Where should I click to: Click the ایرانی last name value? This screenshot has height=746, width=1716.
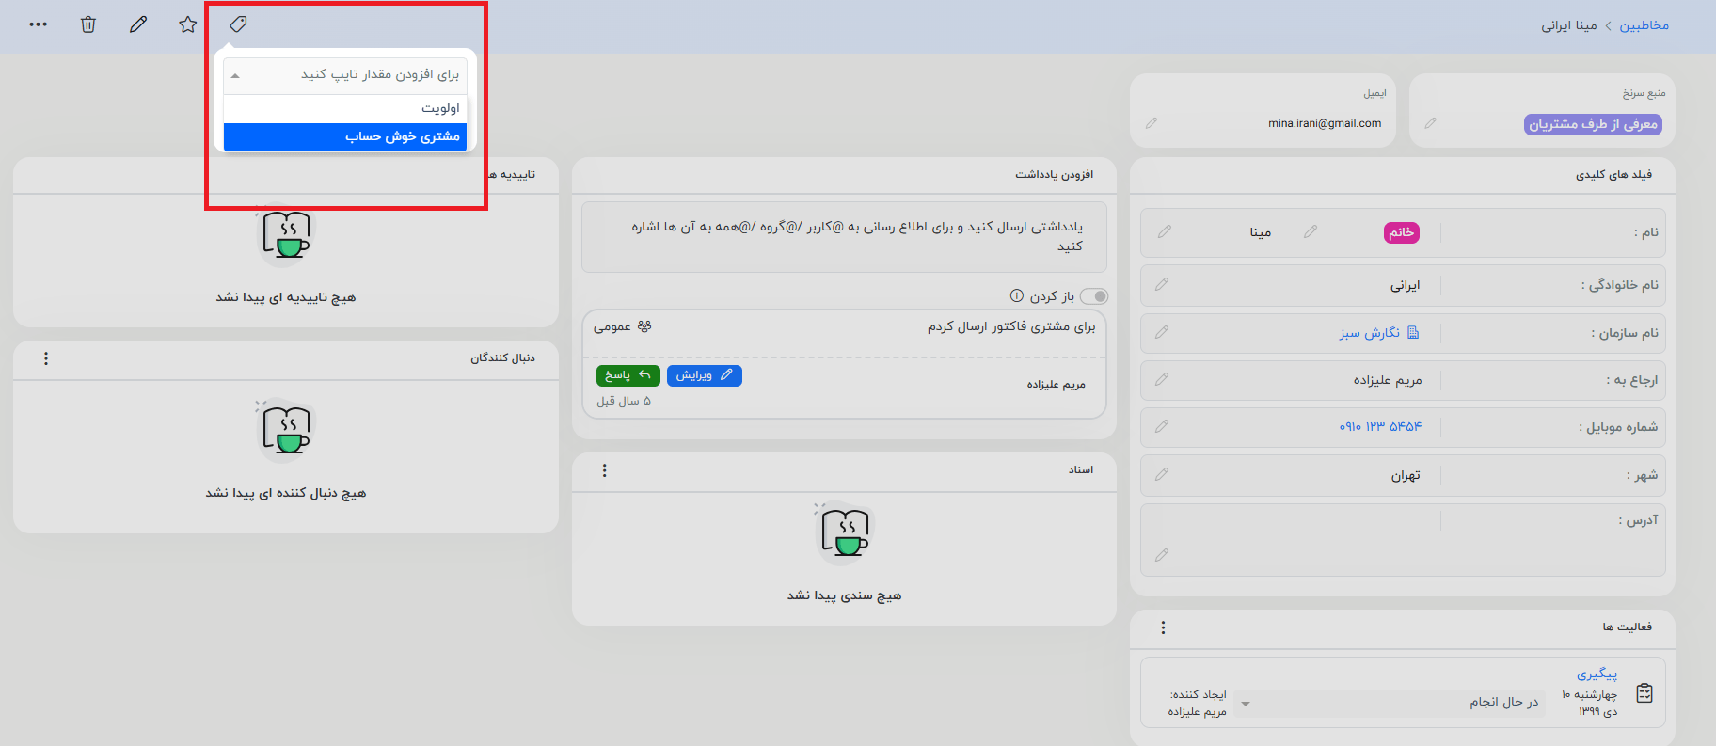tap(1406, 285)
